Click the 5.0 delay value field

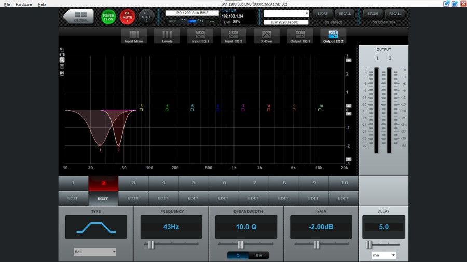pyautogui.click(x=383, y=227)
